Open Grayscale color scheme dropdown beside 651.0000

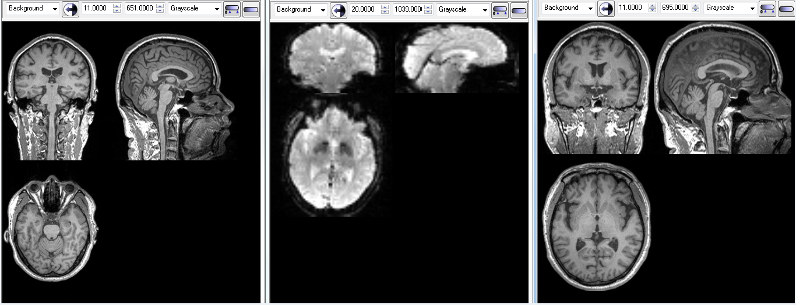pos(195,9)
